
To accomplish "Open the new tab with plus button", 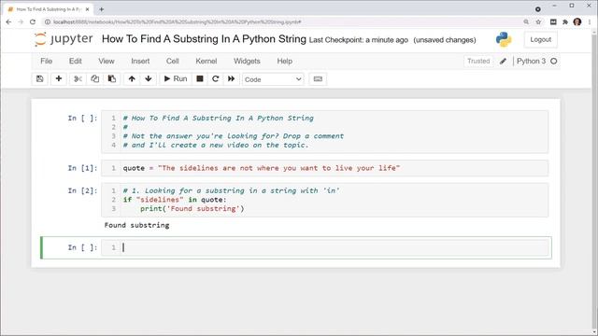I will coord(102,9).
